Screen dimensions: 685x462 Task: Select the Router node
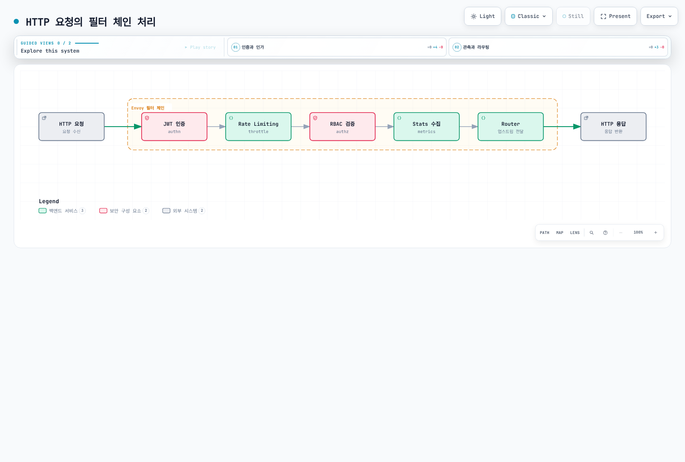511,127
